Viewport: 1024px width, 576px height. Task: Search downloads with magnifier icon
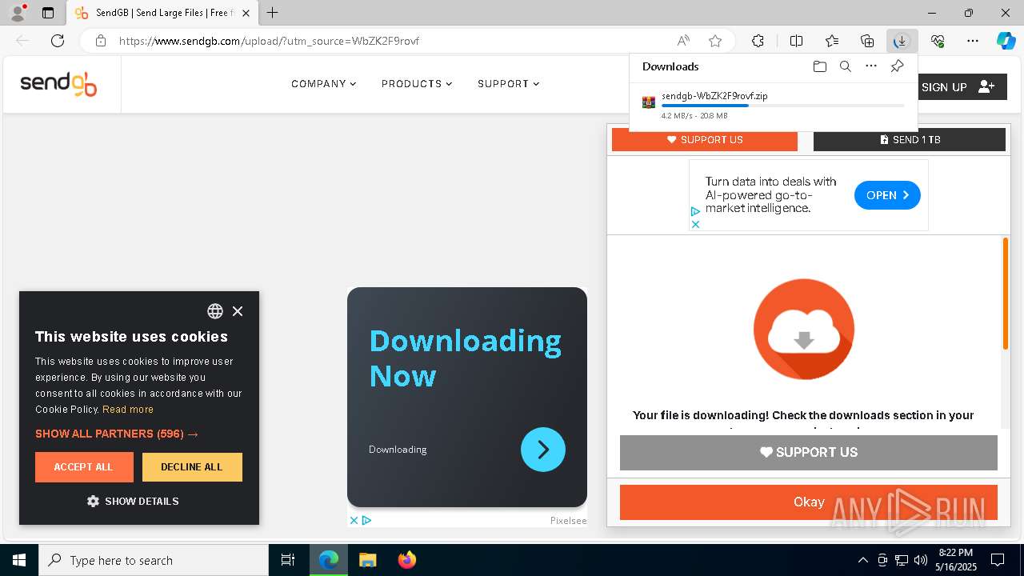click(x=845, y=66)
